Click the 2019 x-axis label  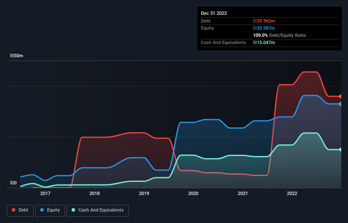[x=144, y=193]
